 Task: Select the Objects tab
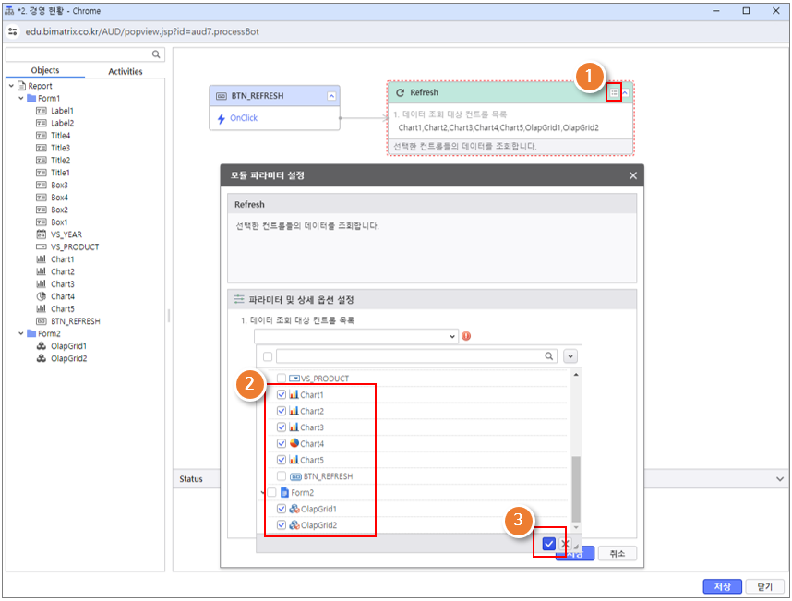(x=44, y=71)
